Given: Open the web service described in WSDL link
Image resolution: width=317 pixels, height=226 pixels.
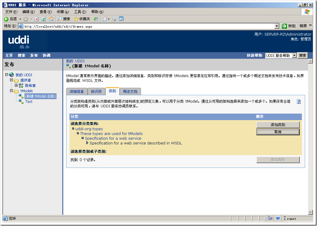Looking at the screenshot, I should pyautogui.click(x=136, y=143).
